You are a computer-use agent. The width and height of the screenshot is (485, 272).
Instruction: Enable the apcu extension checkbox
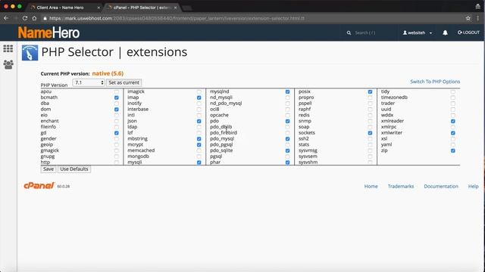116,91
